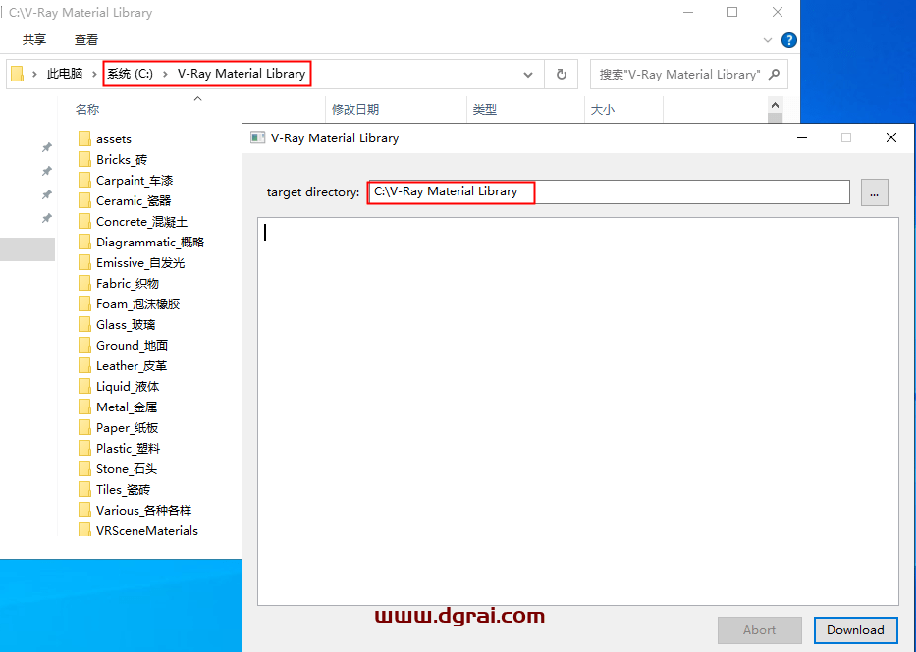916x652 pixels.
Task: Click inside the download log text area
Action: pos(577,411)
